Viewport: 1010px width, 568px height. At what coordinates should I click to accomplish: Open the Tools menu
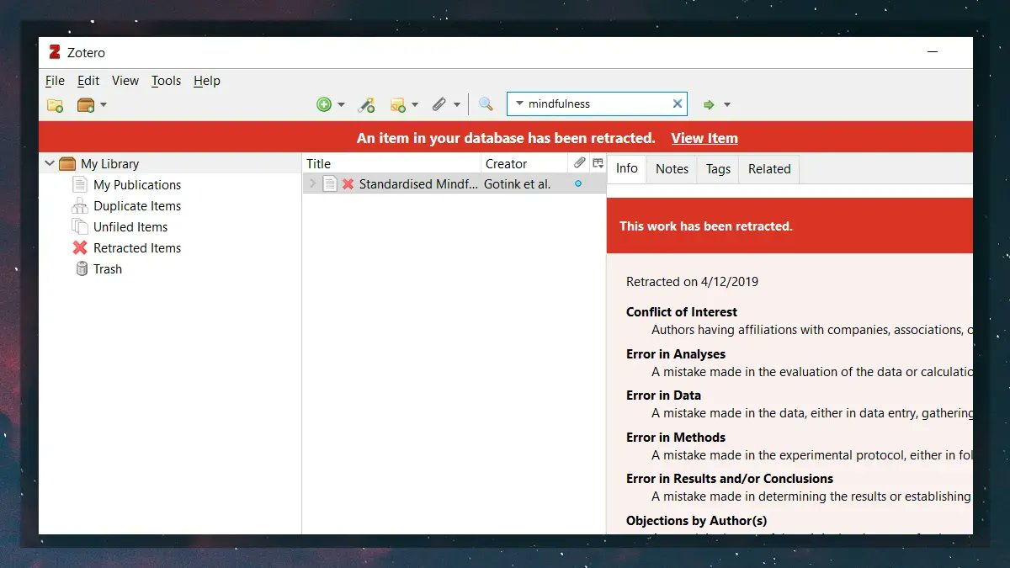[165, 81]
